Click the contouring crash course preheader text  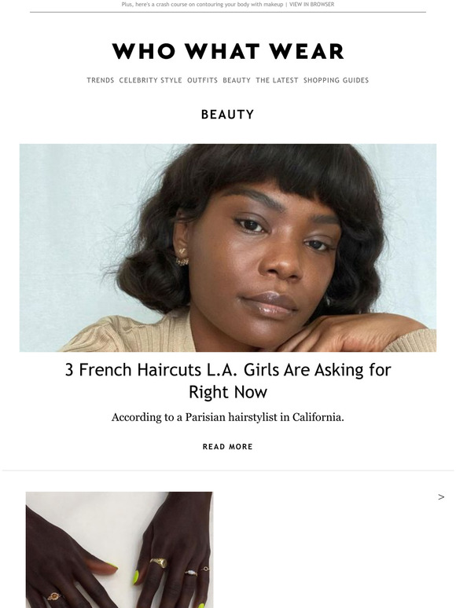point(202,4)
